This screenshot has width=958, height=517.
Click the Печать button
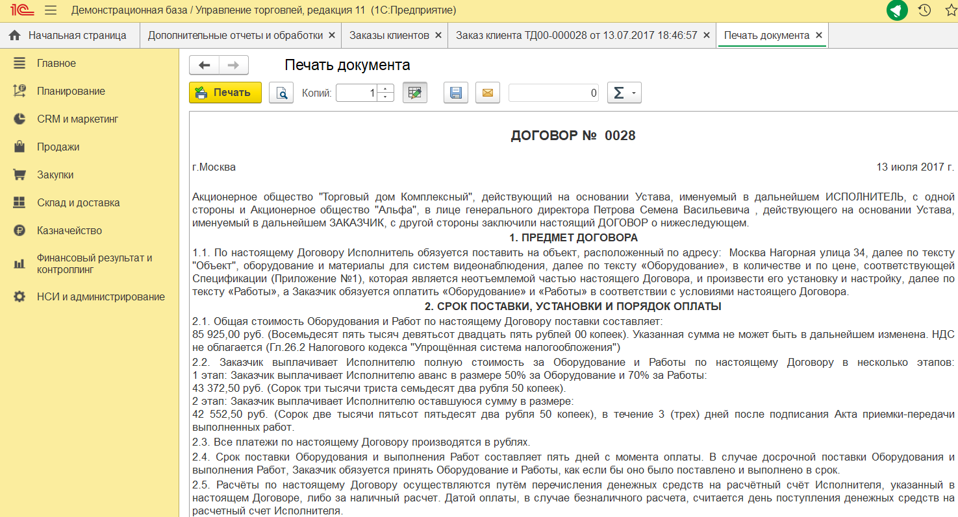(225, 93)
